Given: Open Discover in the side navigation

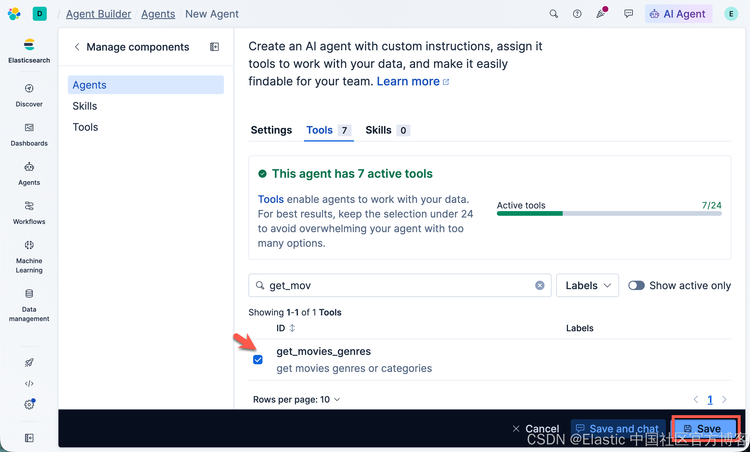Looking at the screenshot, I should point(29,95).
